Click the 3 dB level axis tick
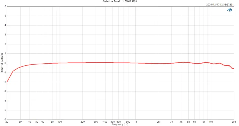The width and height of the screenshot is (239, 126). (x=5, y=35)
